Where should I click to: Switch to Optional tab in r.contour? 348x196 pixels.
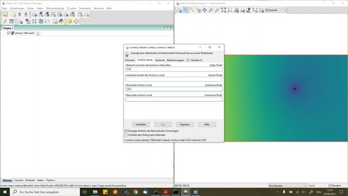click(x=160, y=60)
